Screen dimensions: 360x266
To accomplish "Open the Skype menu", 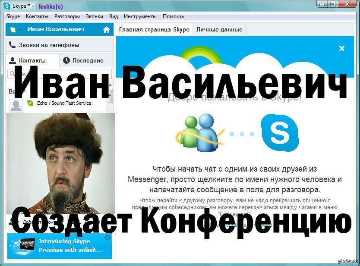I will pyautogui.click(x=13, y=16).
